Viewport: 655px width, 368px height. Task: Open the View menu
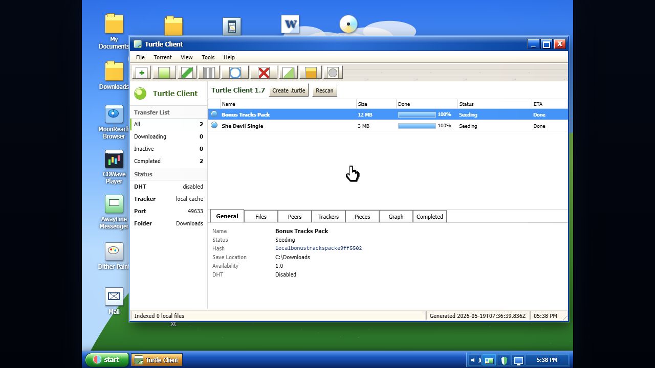pos(187,57)
